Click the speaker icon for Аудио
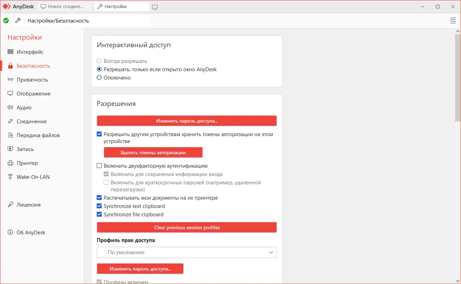Viewport: 461px width, 284px height. [10, 107]
